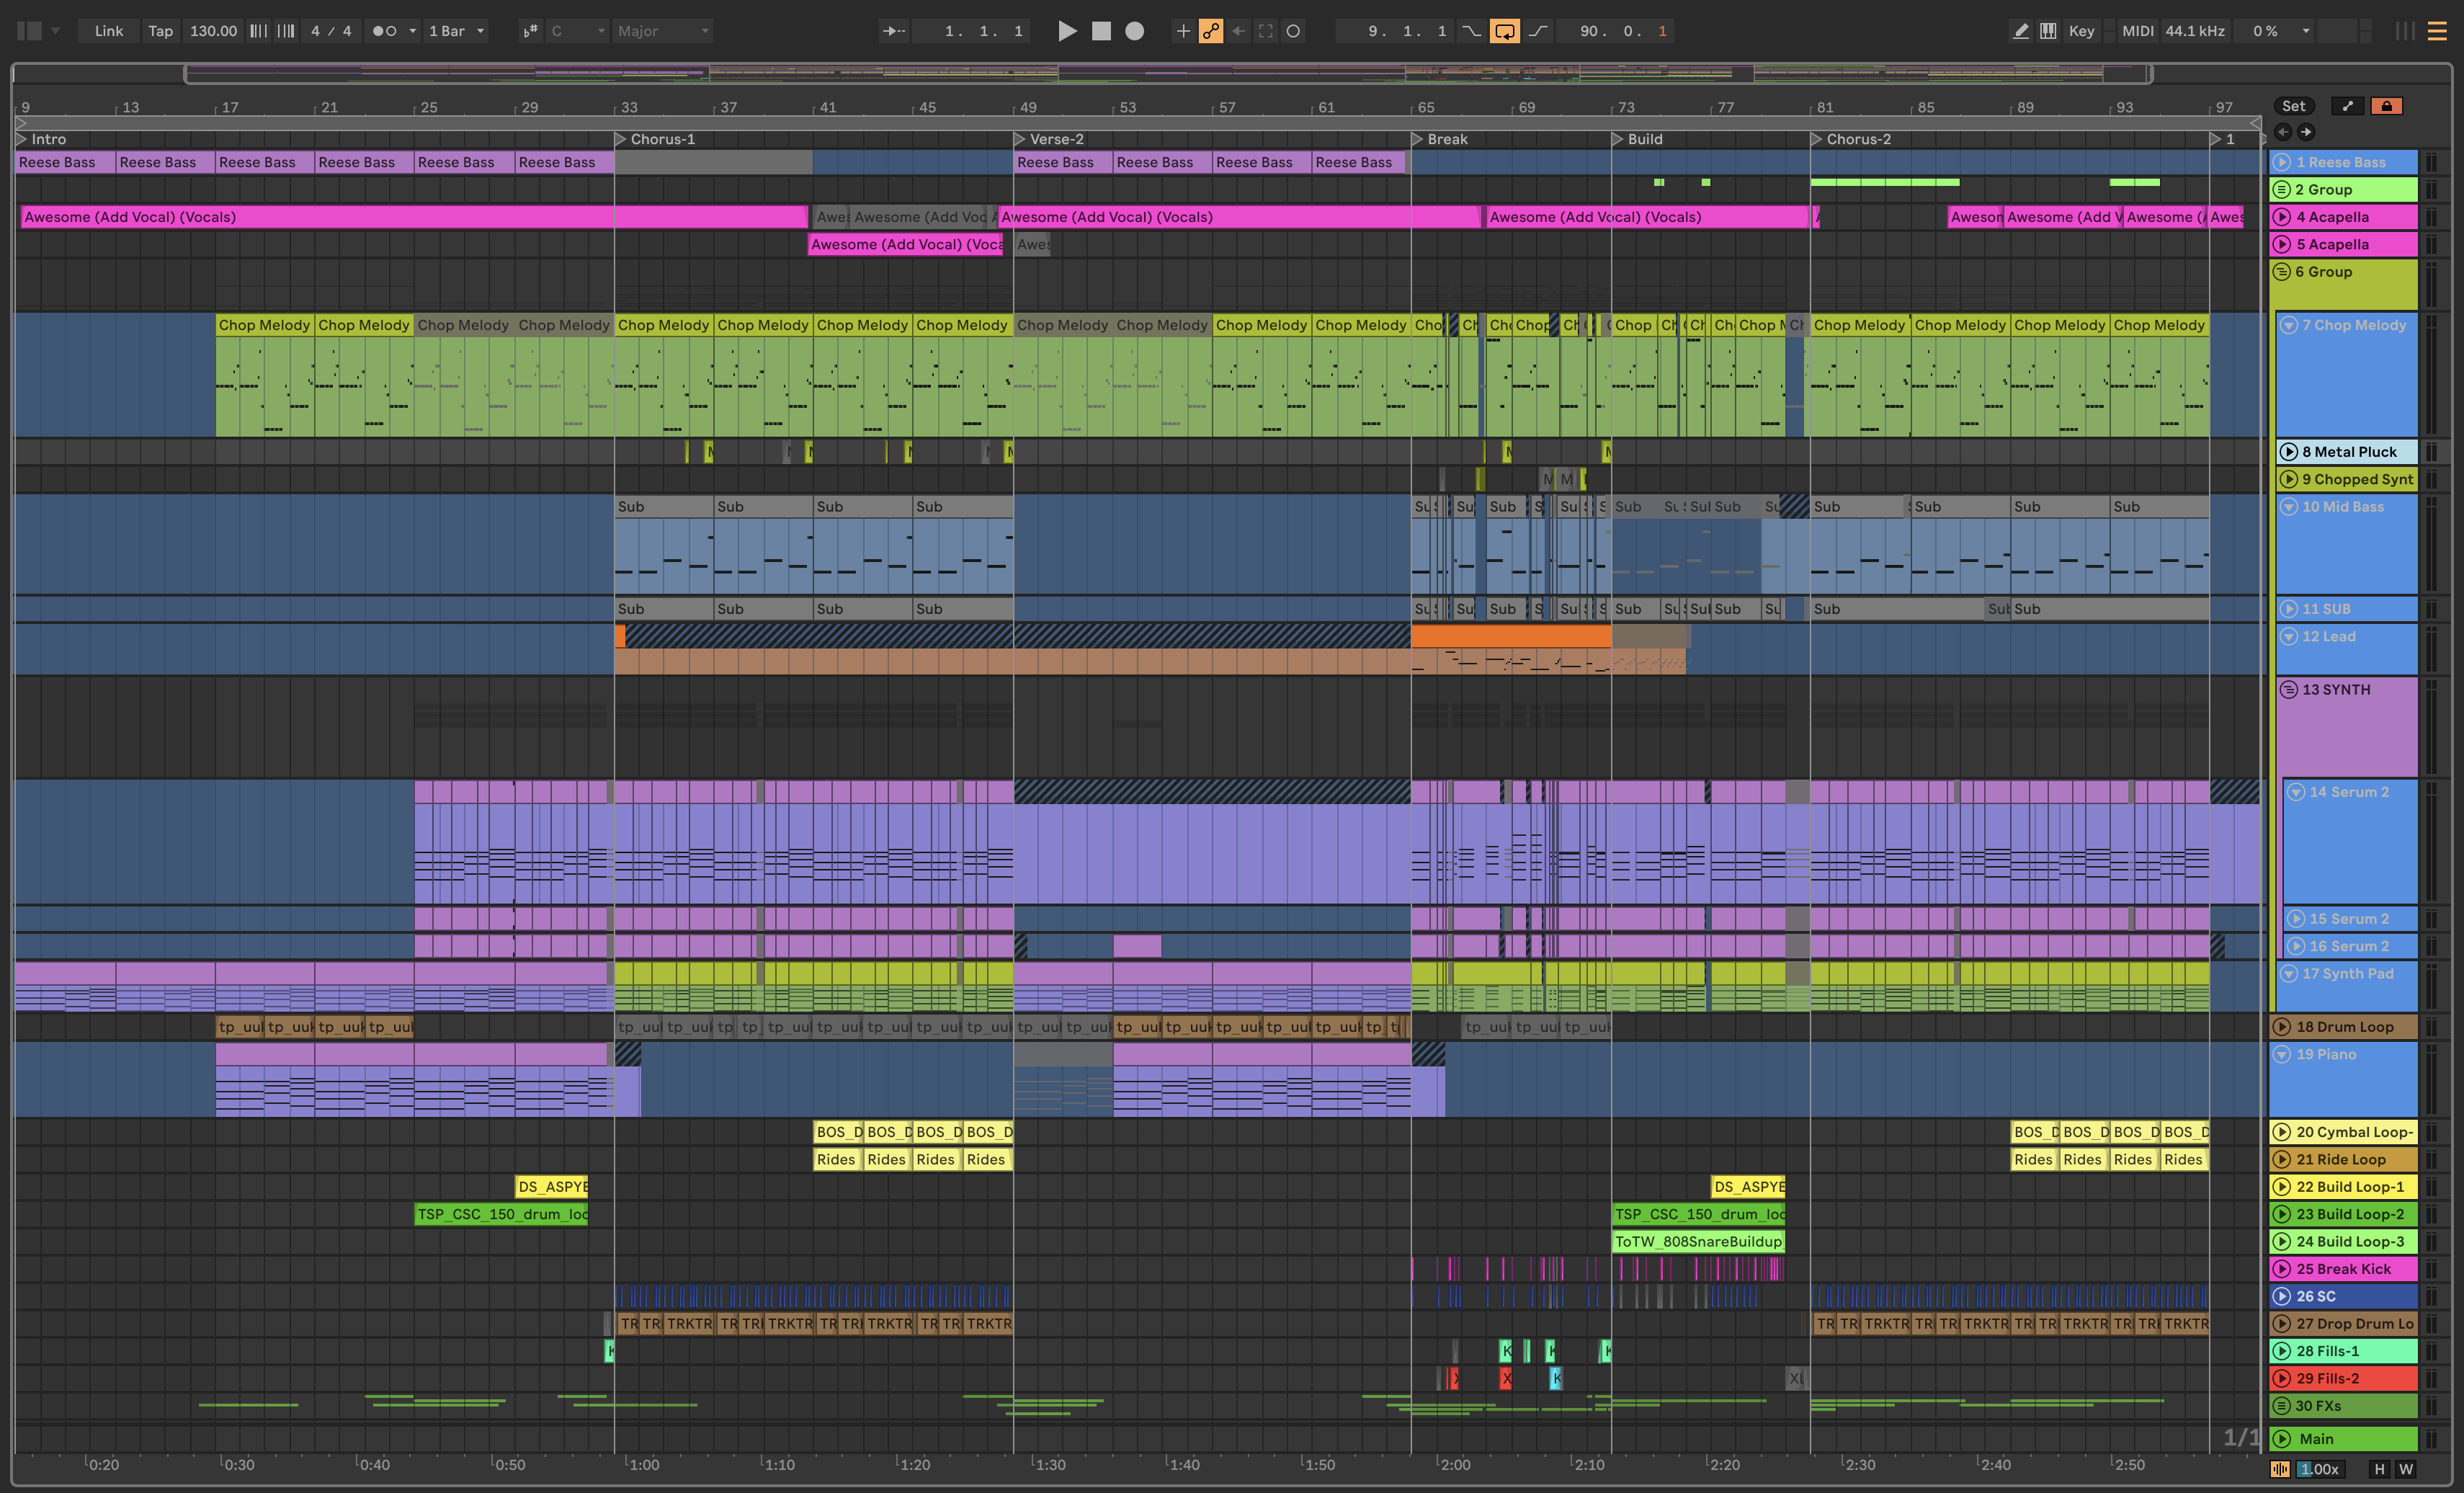Toggle the Loop switch

(1504, 31)
